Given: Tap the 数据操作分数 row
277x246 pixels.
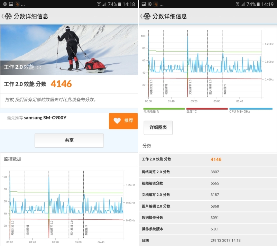Looking at the screenshot, I should tap(208, 218).
